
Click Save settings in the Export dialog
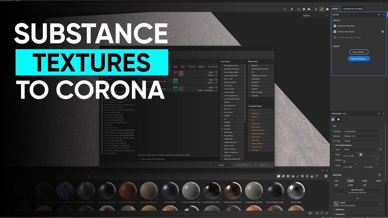click(x=242, y=165)
